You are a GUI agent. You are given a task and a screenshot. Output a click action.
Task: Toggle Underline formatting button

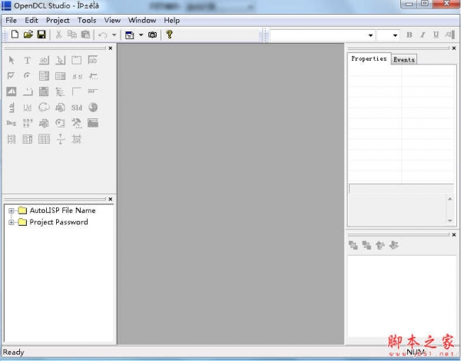(x=436, y=35)
